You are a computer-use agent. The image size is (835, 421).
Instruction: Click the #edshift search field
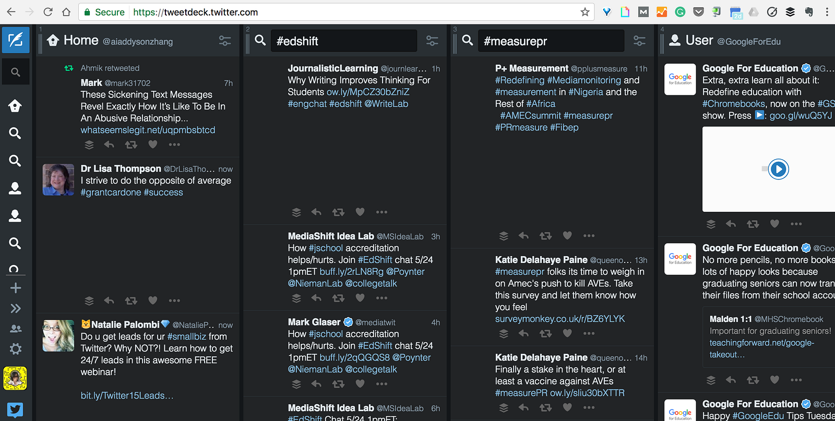343,41
